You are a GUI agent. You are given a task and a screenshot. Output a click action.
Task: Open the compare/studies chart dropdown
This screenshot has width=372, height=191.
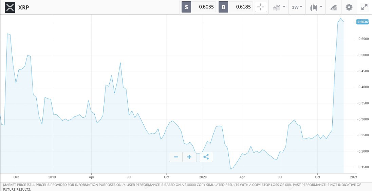(279, 7)
